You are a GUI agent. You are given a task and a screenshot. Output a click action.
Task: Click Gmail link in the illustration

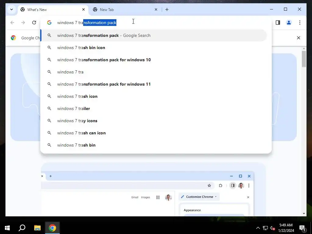click(x=135, y=197)
